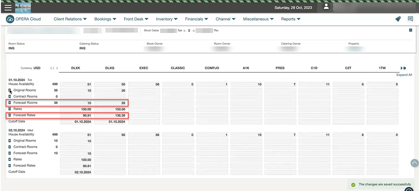
Task: Click C1D House Availability 11 on 02.10.2024
Action: [x=314, y=135]
